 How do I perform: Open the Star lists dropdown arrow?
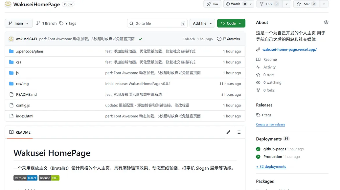324,4
